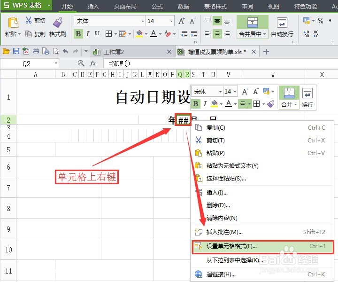This screenshot has height=282, width=338.
Task: Click the open folder icon in quick toolbar
Action: pos(6,51)
